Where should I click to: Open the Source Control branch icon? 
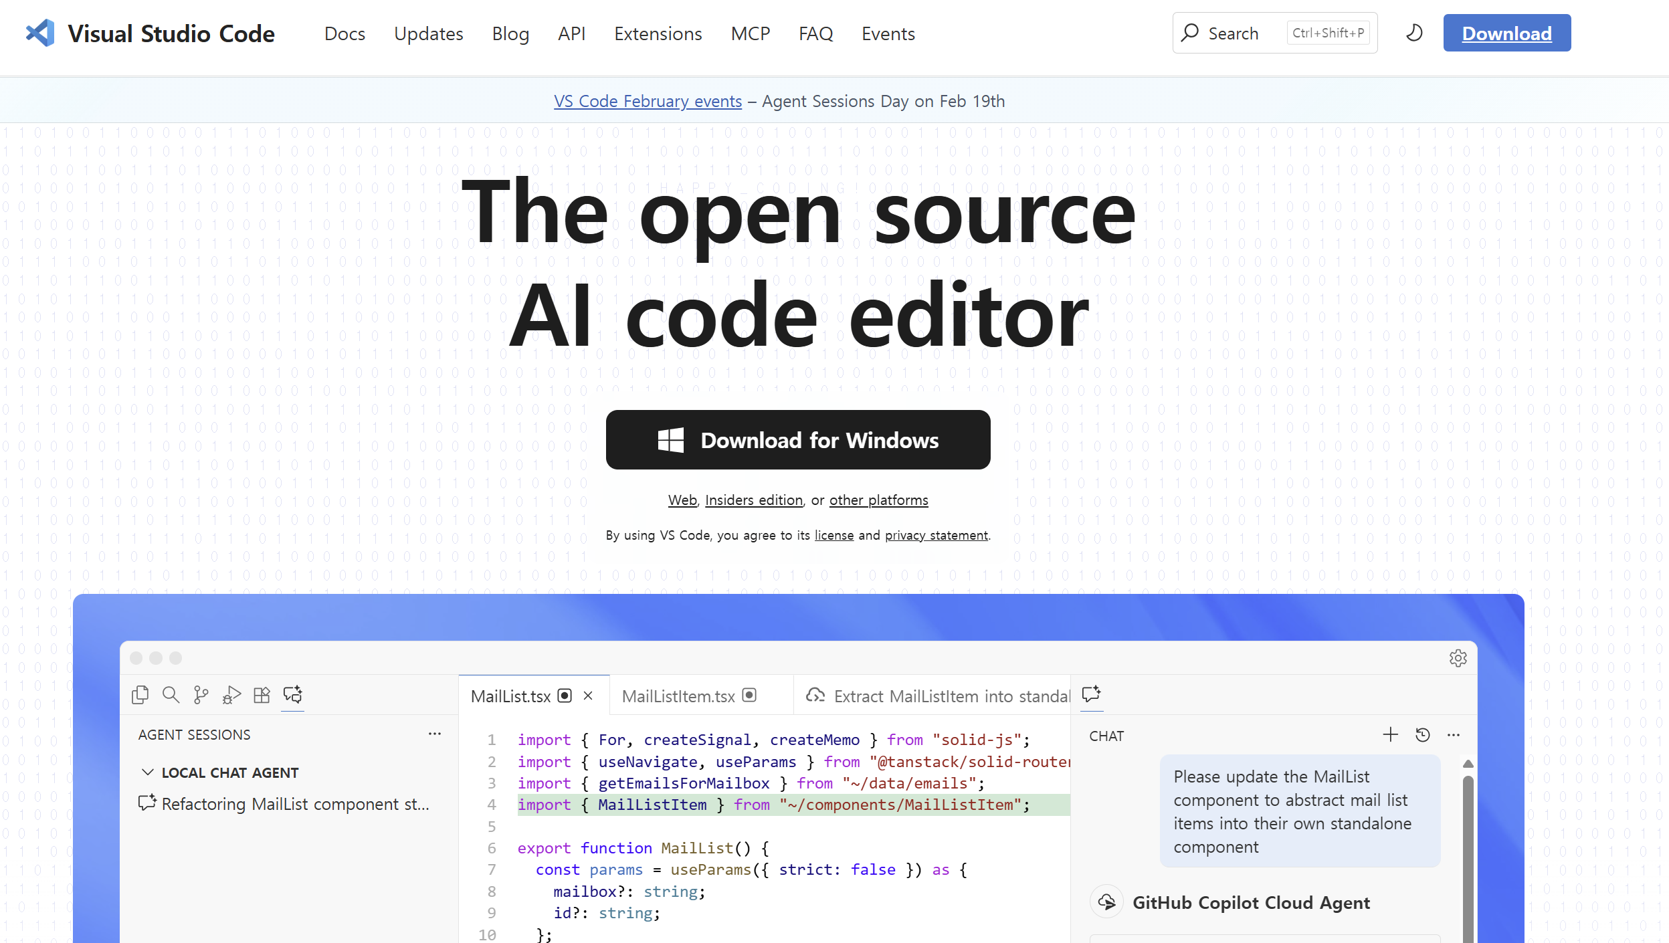[201, 695]
